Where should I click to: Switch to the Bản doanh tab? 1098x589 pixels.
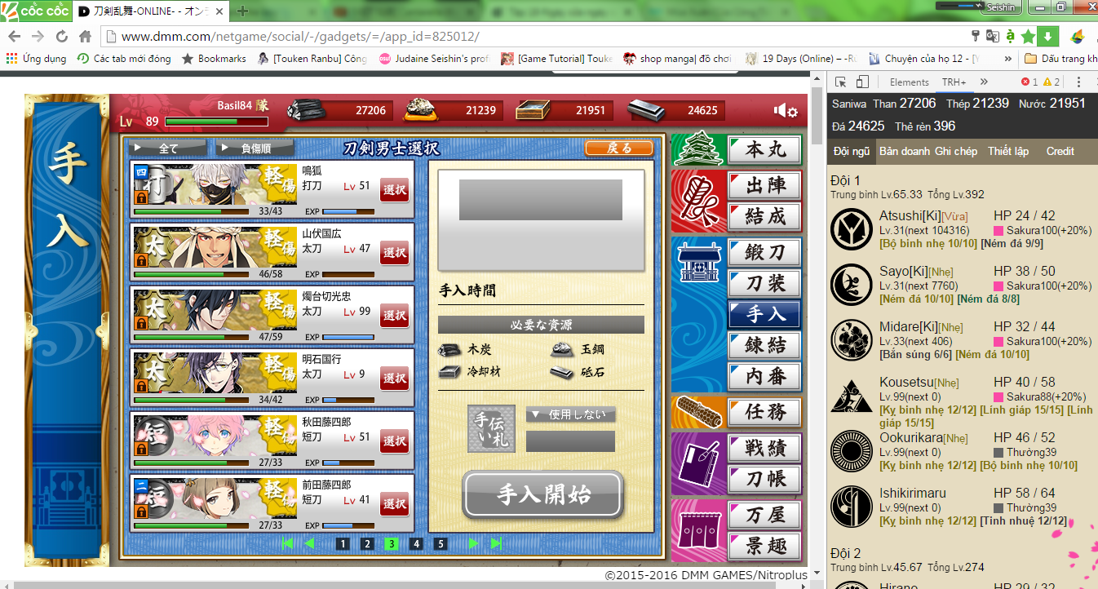[x=904, y=151]
